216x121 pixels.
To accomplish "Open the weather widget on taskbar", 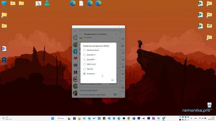I will coord(7,118).
